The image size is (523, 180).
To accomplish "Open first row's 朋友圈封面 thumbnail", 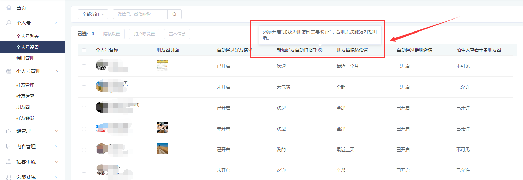I will point(162,65).
